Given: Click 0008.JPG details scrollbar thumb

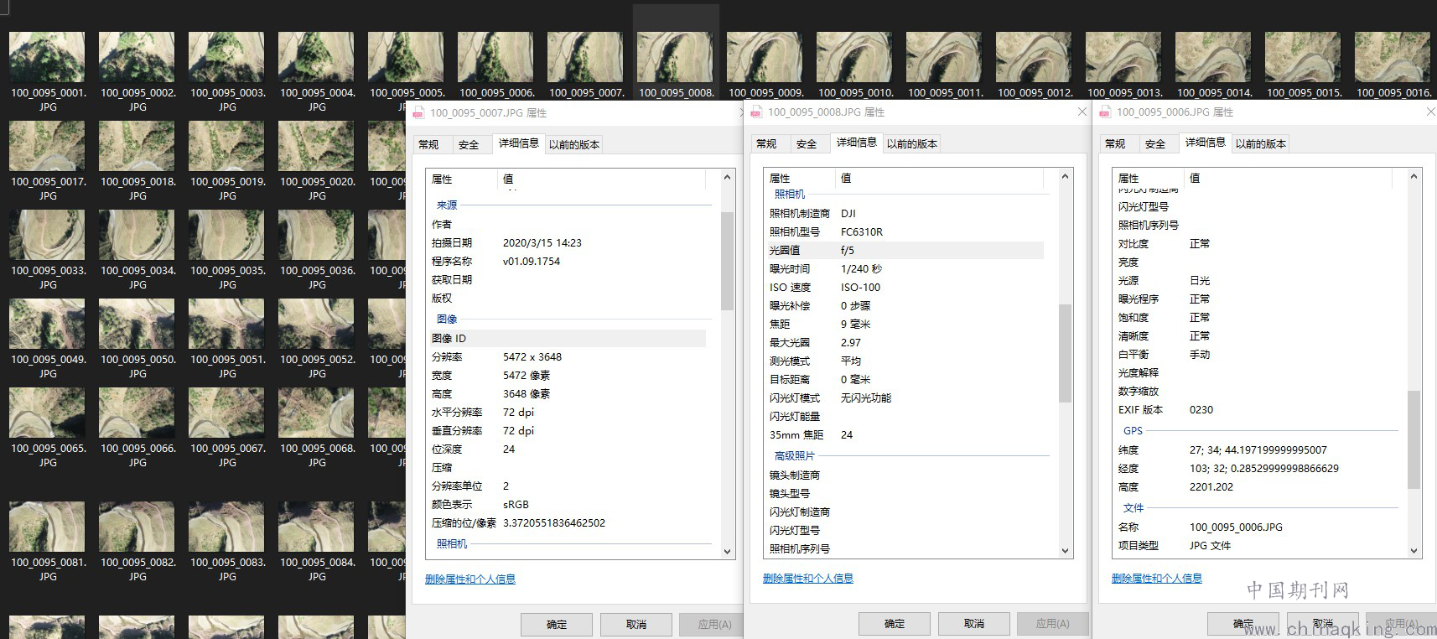Looking at the screenshot, I should (x=1066, y=353).
